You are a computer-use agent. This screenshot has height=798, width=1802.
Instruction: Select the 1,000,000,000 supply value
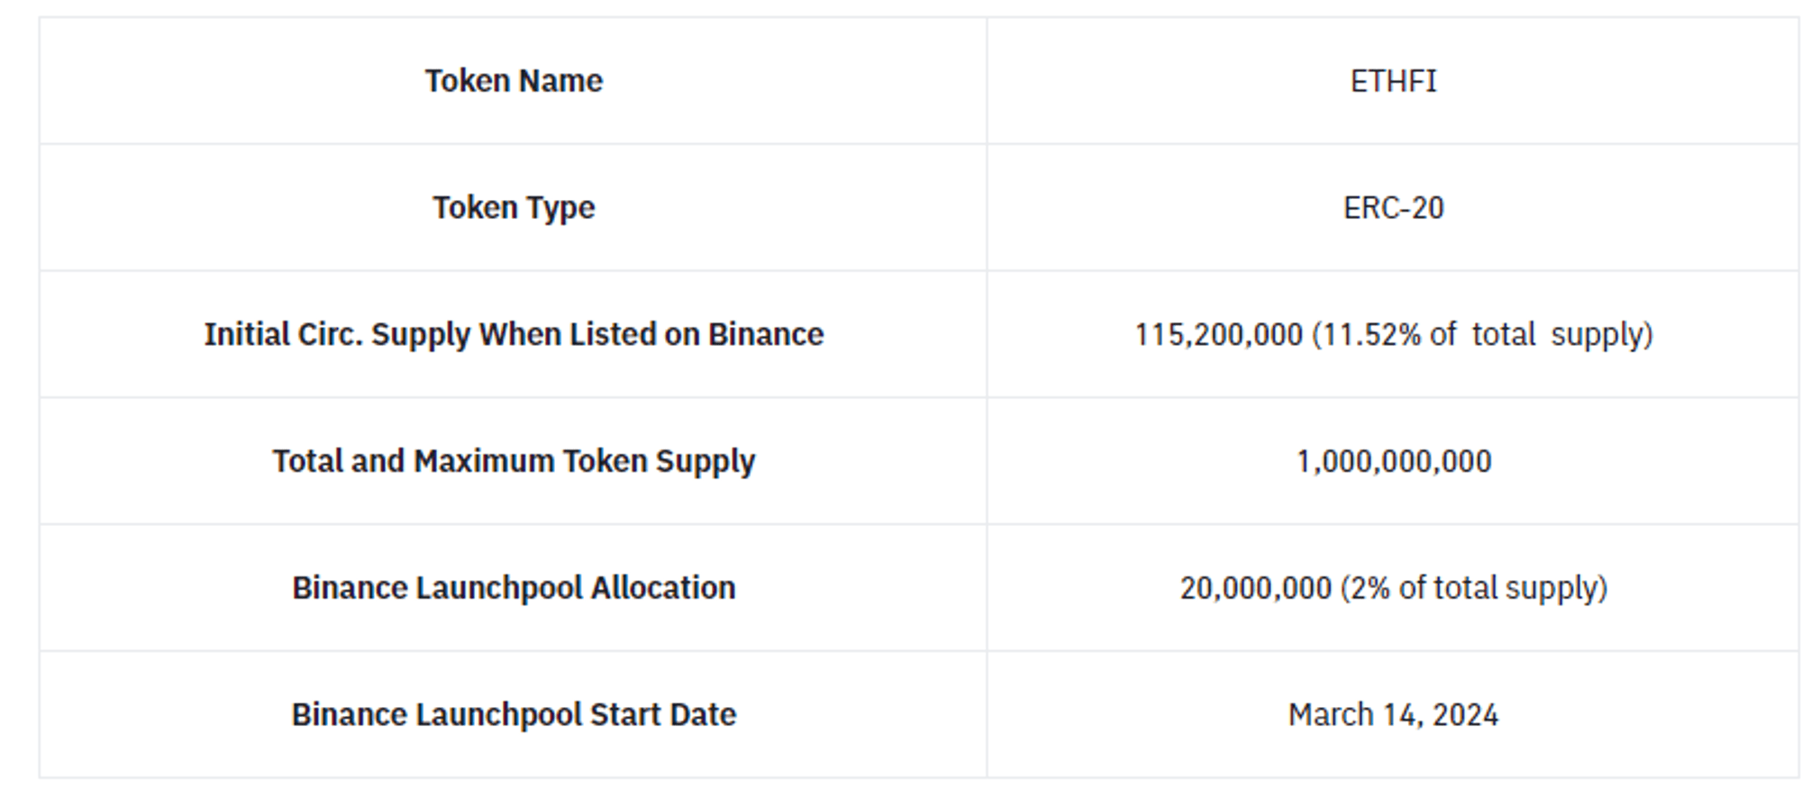coord(1393,462)
